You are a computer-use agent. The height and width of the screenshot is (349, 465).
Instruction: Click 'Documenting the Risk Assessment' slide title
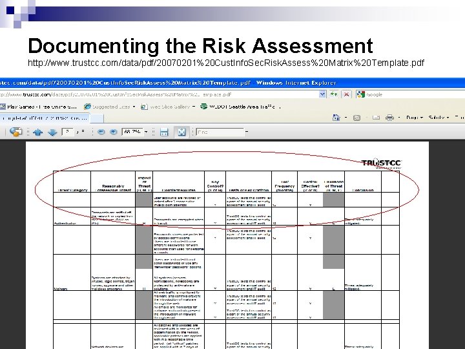pyautogui.click(x=200, y=46)
